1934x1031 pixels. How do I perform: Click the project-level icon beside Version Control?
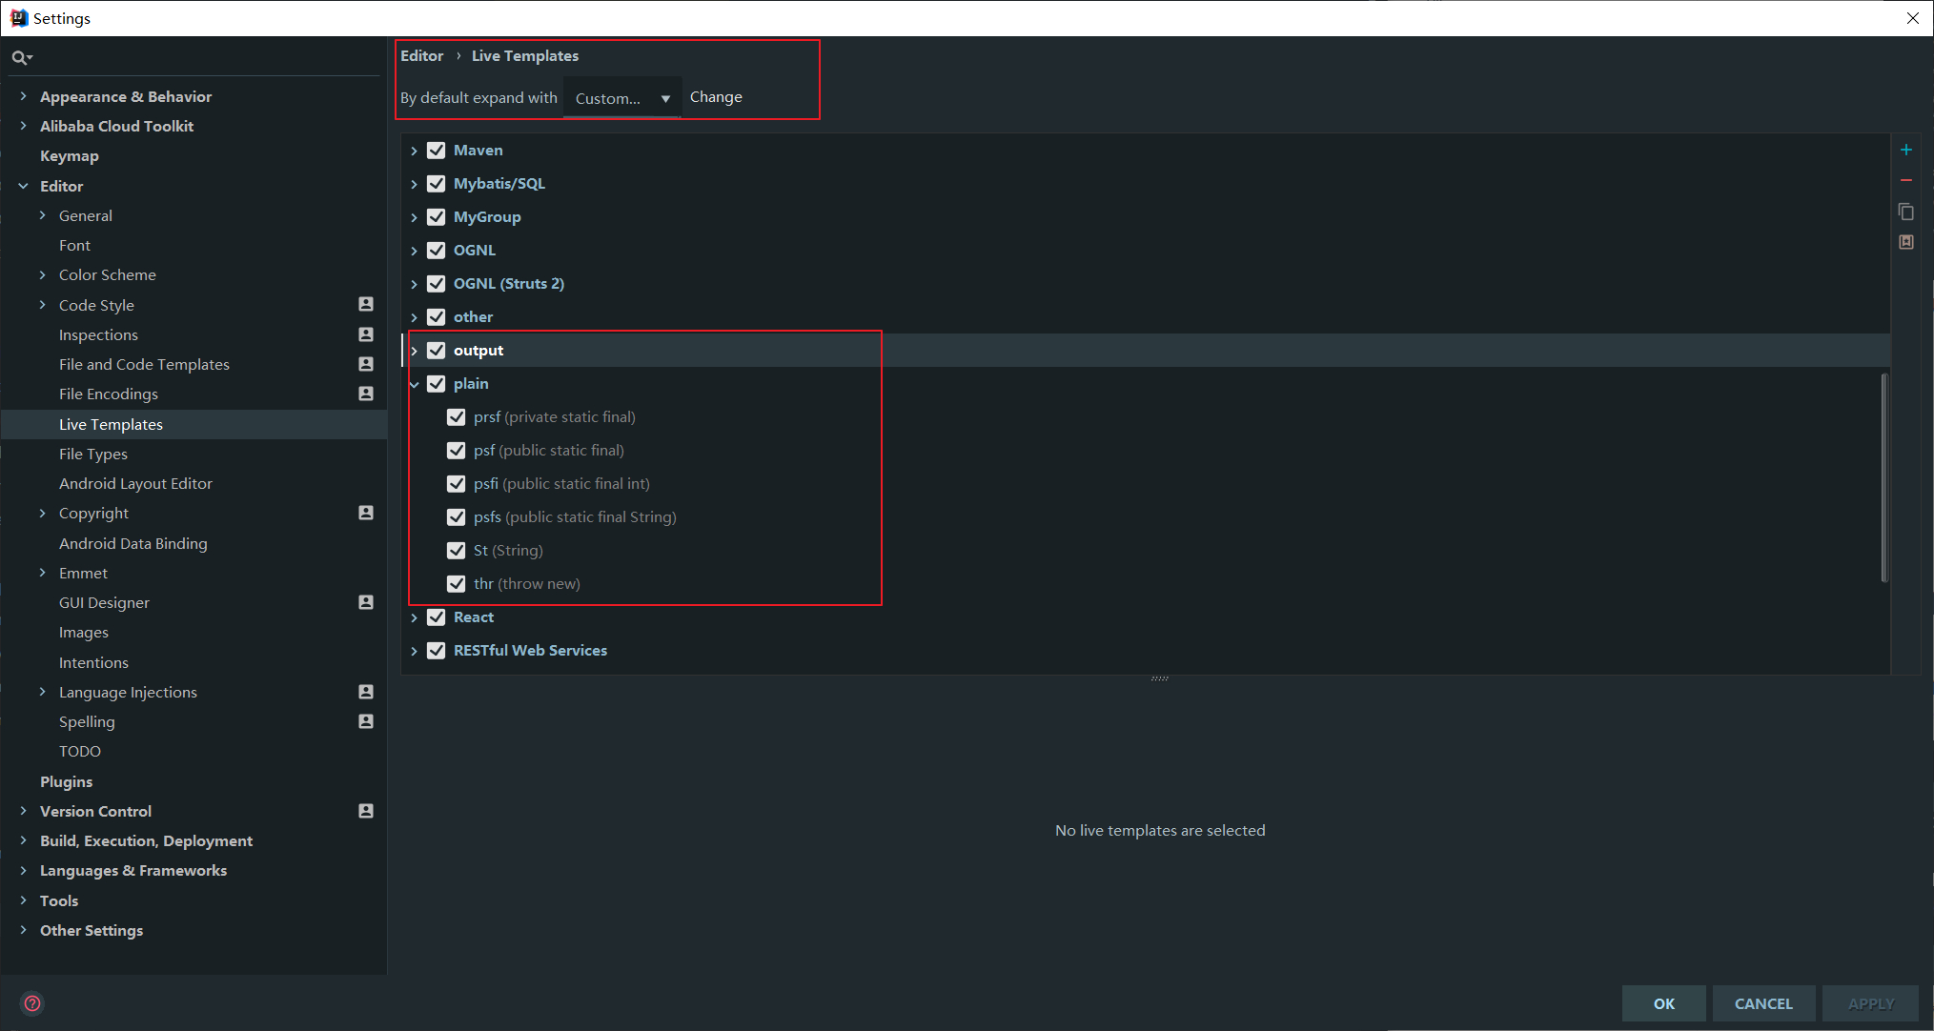click(x=366, y=811)
